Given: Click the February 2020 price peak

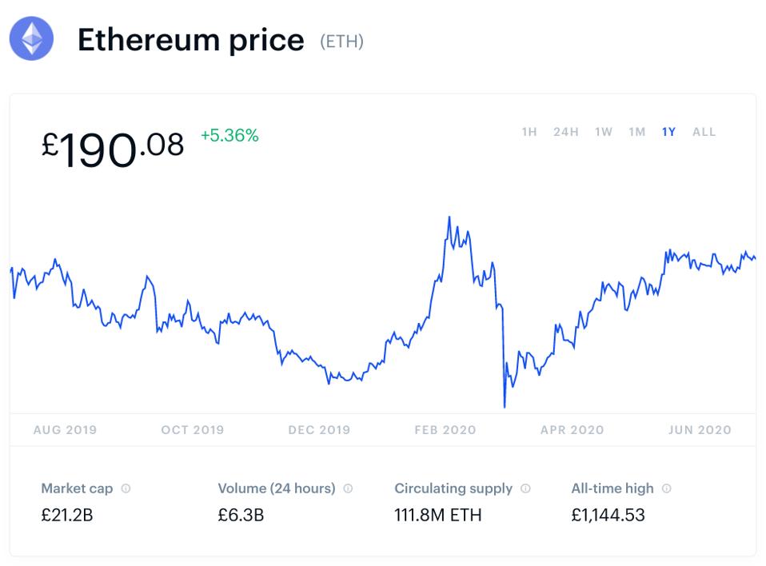Looking at the screenshot, I should (449, 217).
